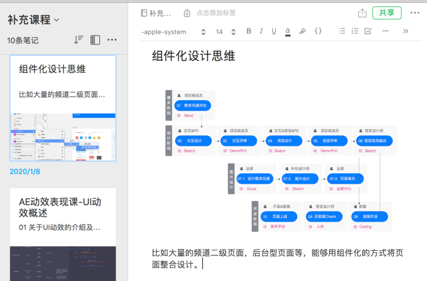
Task: Open the 补充课程 notebook dropdown
Action: tap(33, 20)
